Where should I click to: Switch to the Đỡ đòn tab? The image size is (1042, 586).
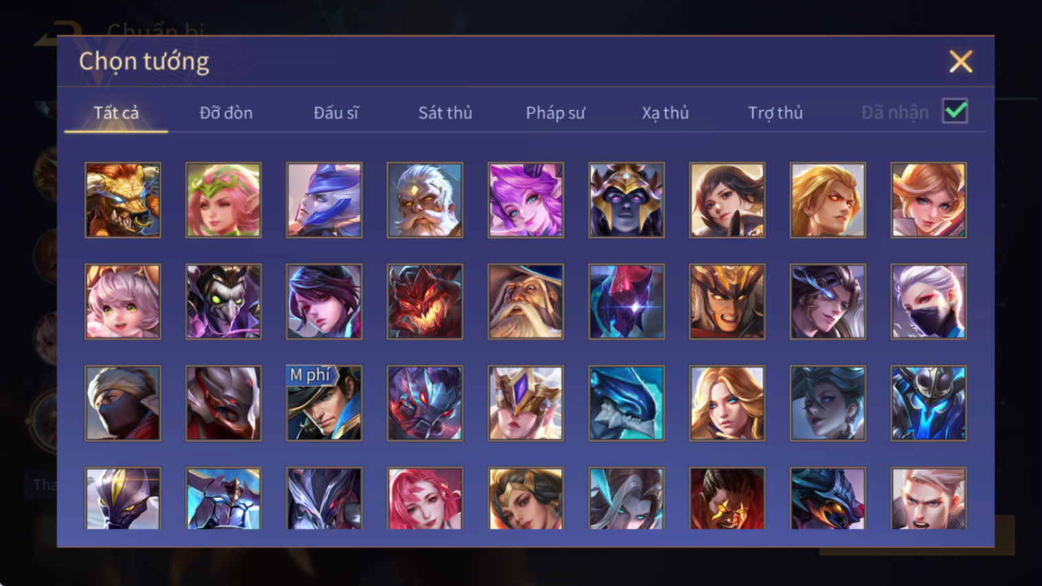226,113
